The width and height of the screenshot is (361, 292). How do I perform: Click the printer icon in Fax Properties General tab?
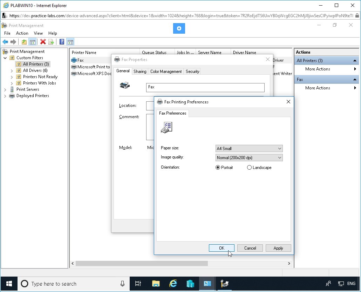click(125, 86)
